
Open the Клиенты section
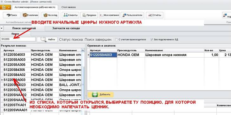(x=70, y=15)
